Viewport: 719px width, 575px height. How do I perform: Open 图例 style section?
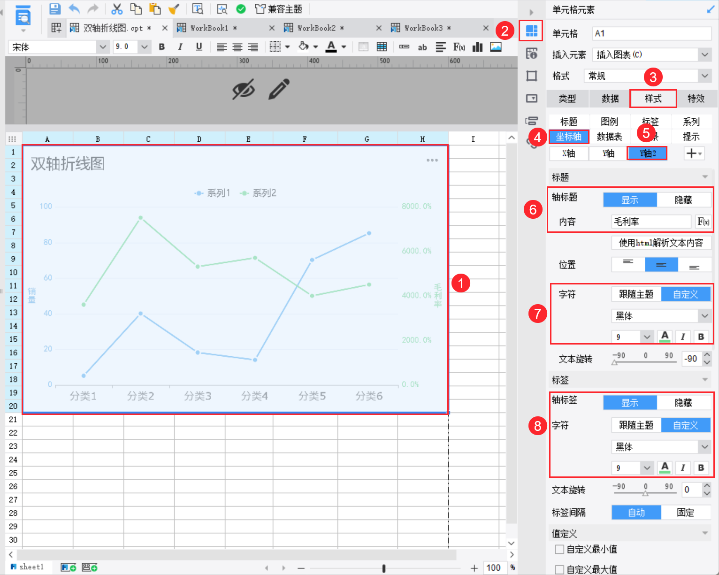click(x=610, y=122)
